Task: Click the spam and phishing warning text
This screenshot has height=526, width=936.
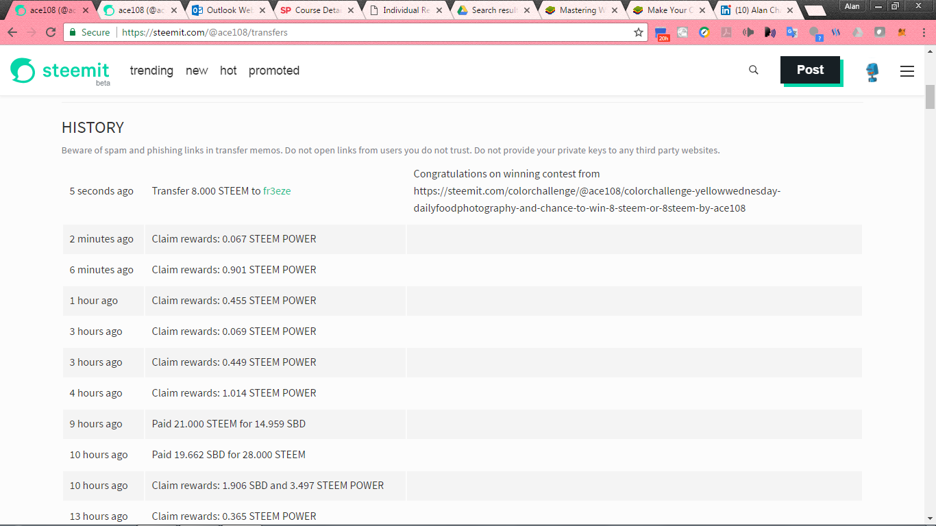Action: [391, 150]
